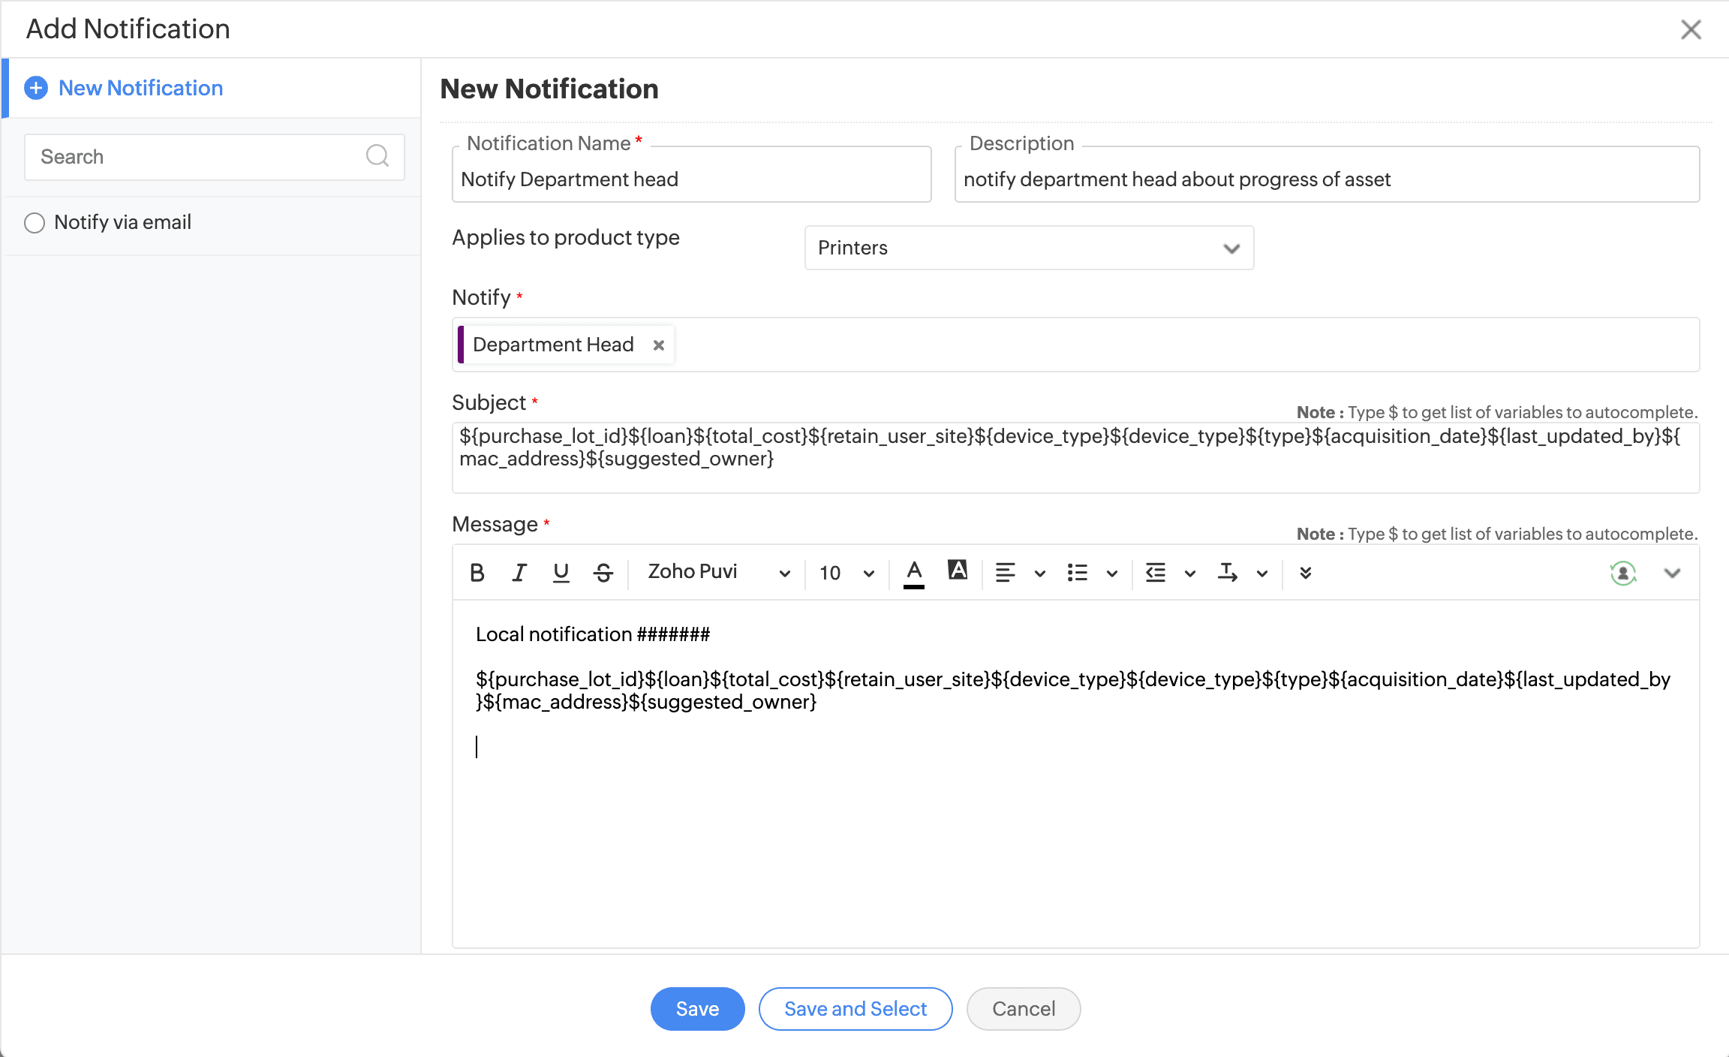Screen dimensions: 1729x1057
Task: Open the Printers product type dropdown
Action: tap(1029, 248)
